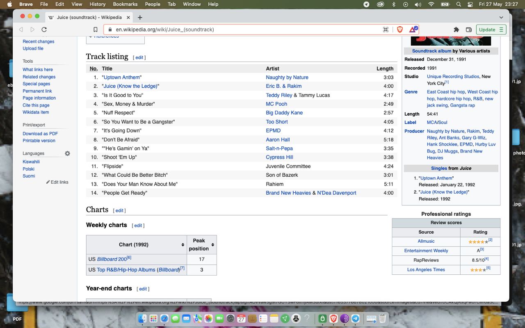This screenshot has height=328, width=525.
Task: Click the date and time in menu bar
Action: (499, 4)
